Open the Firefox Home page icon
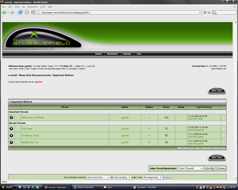The image size is (238, 190). (33, 12)
